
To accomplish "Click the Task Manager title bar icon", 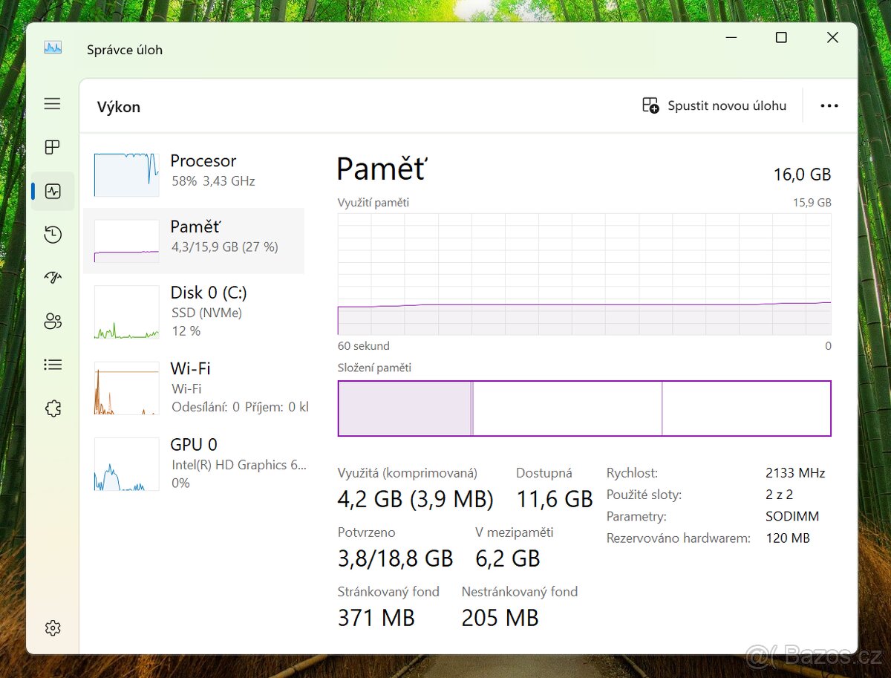I will (x=53, y=48).
